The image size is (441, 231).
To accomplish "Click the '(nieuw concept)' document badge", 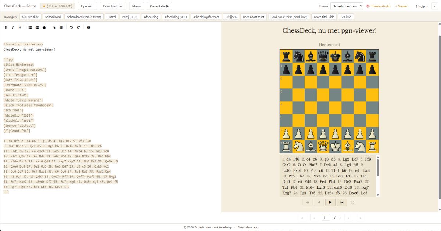I will pyautogui.click(x=58, y=6).
